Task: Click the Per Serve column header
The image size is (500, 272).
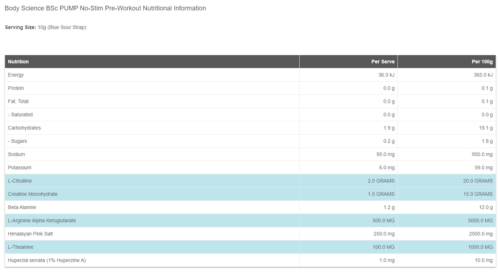Action: point(383,62)
